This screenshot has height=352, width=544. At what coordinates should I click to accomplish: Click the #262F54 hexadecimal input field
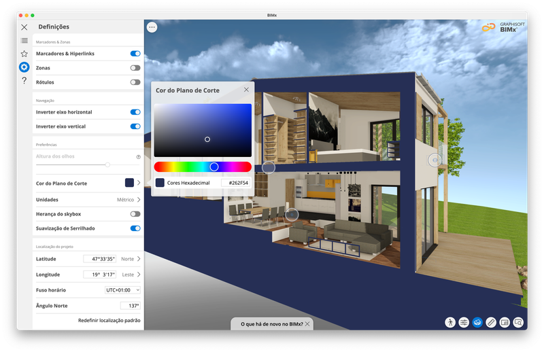[236, 183]
